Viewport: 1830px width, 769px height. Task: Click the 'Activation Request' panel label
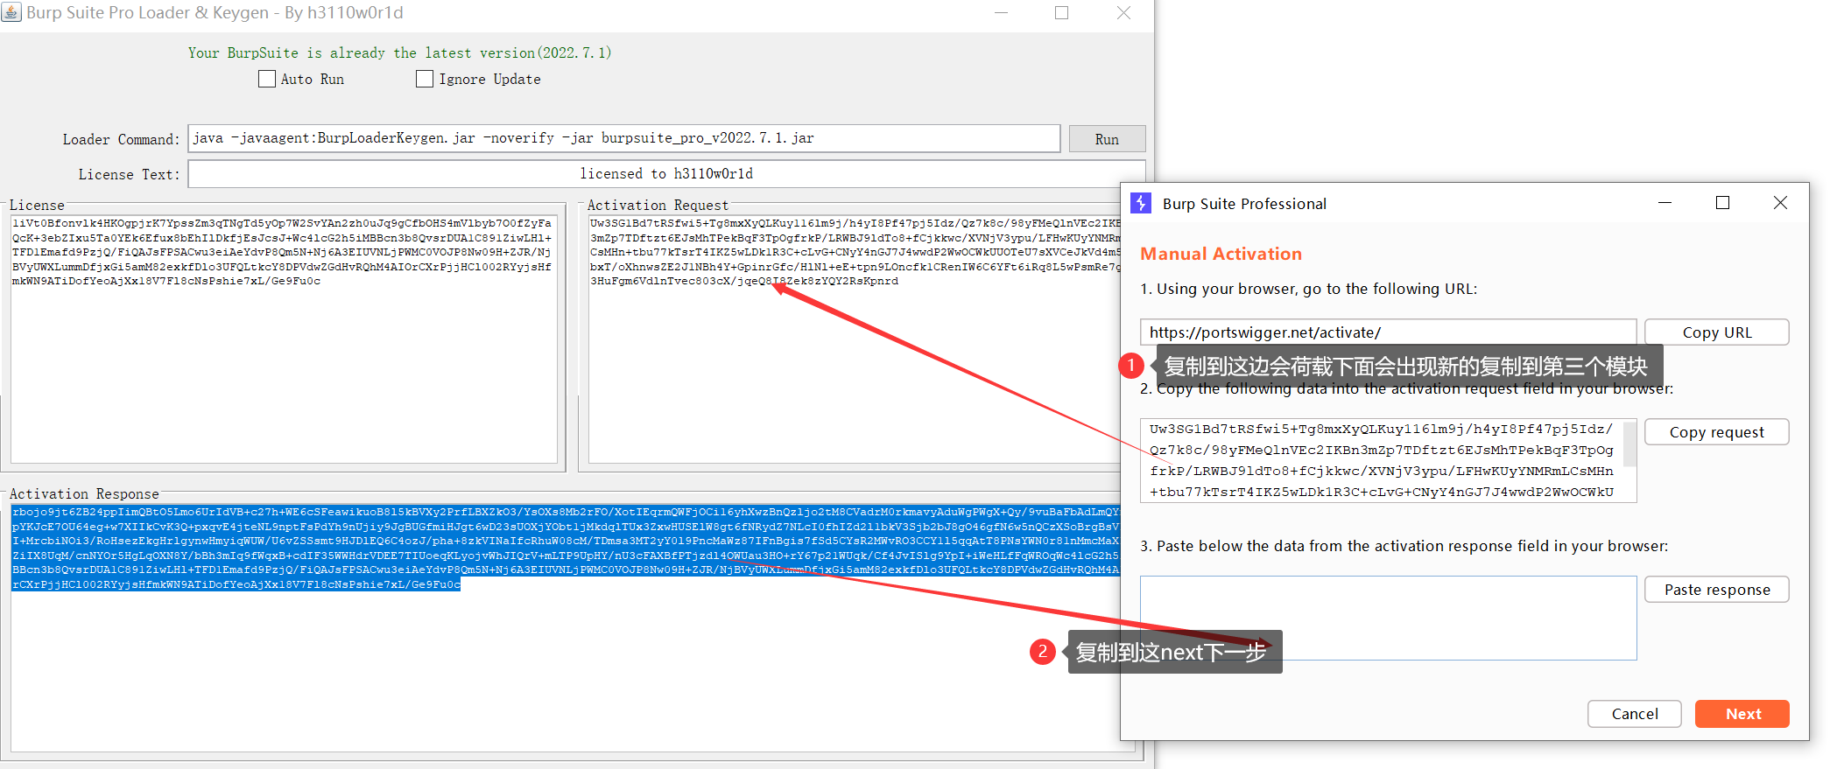pos(658,205)
